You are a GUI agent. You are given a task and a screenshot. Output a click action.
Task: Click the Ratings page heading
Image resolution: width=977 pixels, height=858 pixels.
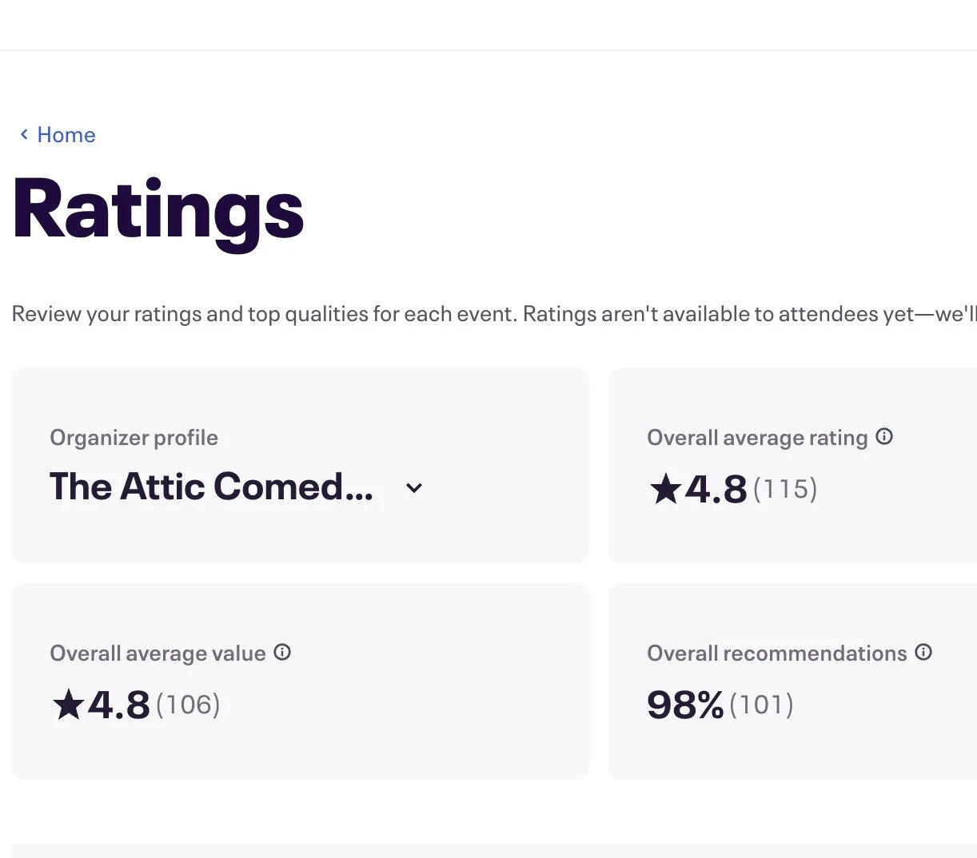click(158, 209)
